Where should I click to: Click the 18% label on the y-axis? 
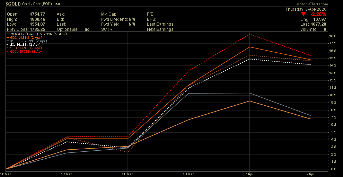tap(333, 36)
